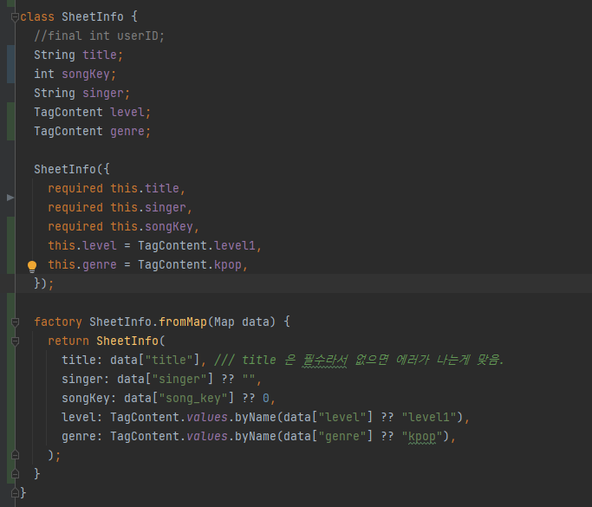Click the 'Map data' parameter
This screenshot has width=592, height=507.
tap(242, 322)
